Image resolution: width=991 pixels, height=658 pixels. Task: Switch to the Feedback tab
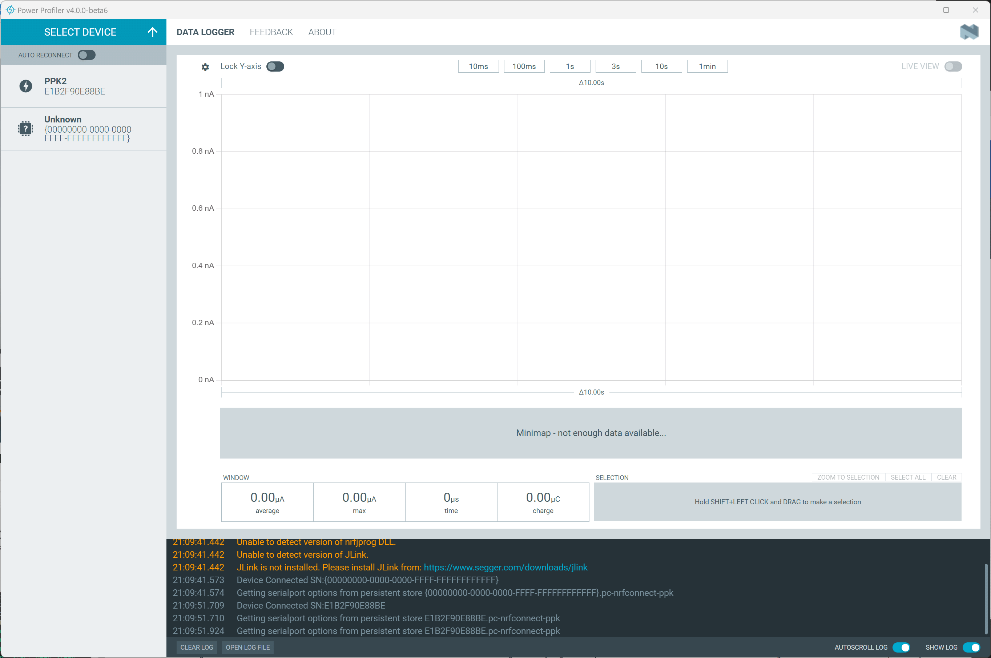click(x=271, y=32)
